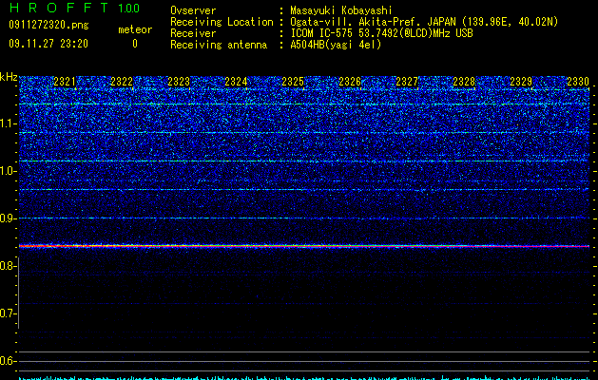Screen dimensions: 598x380
Task: Click the 2330 time marker
Action: click(578, 82)
